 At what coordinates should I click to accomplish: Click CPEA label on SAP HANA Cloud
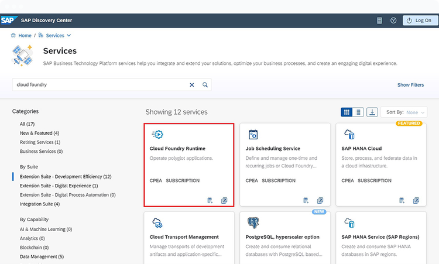coord(348,181)
